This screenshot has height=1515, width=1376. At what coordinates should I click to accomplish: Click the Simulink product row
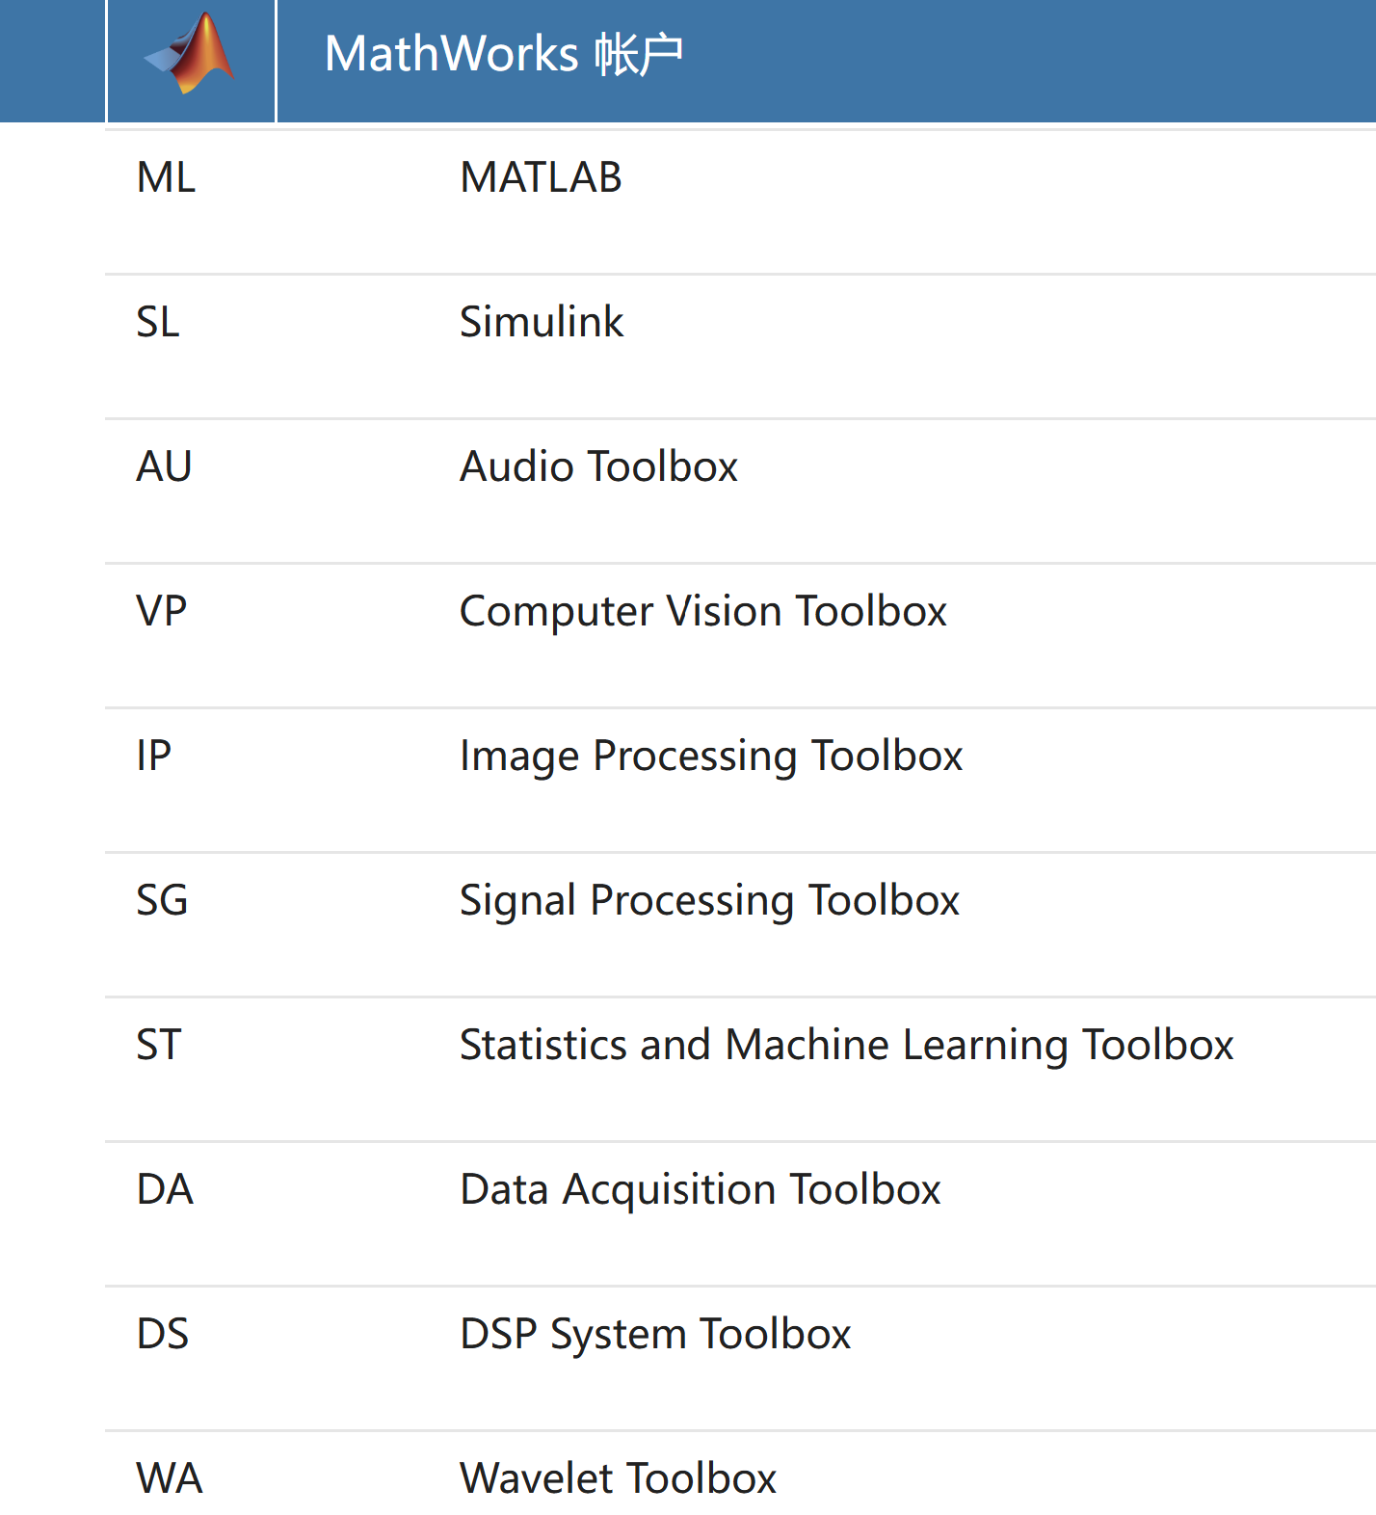(x=542, y=322)
